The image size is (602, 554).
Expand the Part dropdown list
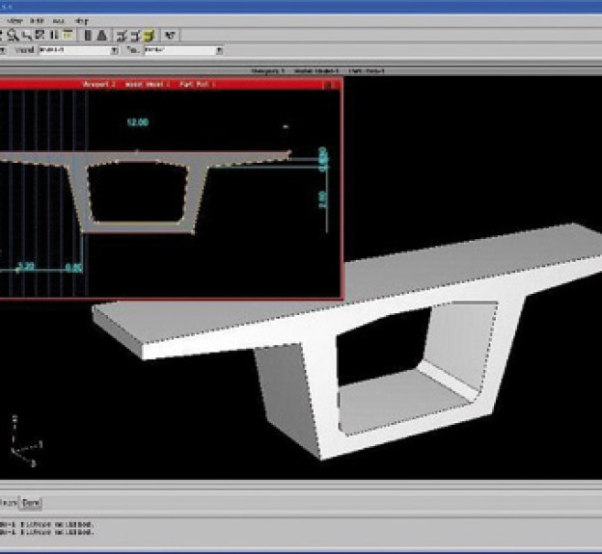pyautogui.click(x=219, y=50)
